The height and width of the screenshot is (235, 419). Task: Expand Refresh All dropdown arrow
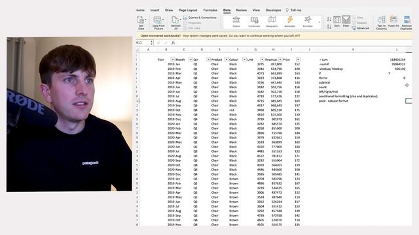[x=181, y=20]
